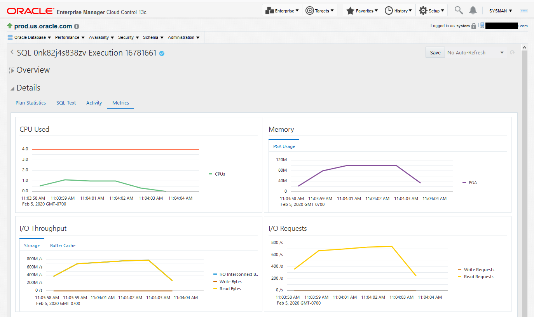534x317 pixels.
Task: Click the back arrow before SQL title
Action: (12, 52)
